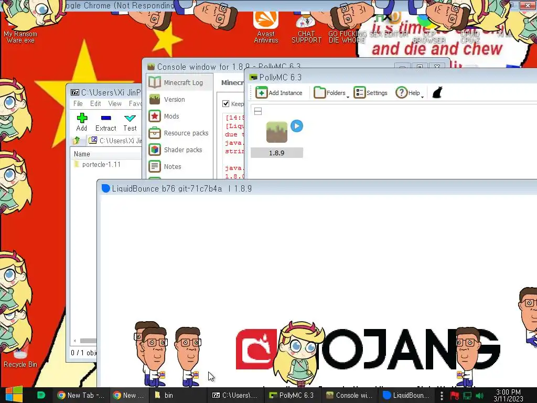Open Mods page in console window
The image size is (537, 403).
(x=179, y=116)
